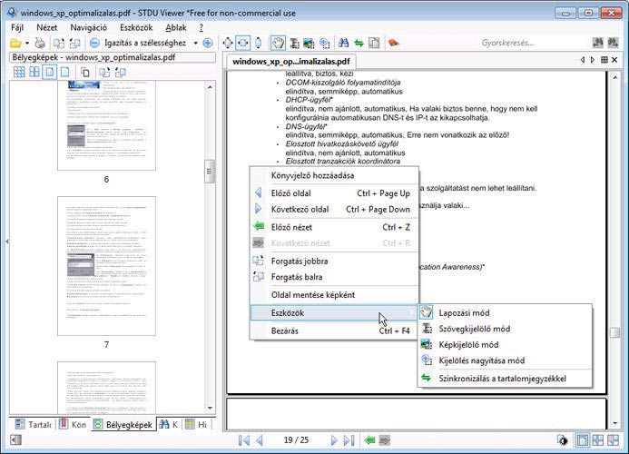Image resolution: width=629 pixels, height=454 pixels.
Task: Select the zoom selection tool in the toolbar
Action: (325, 43)
